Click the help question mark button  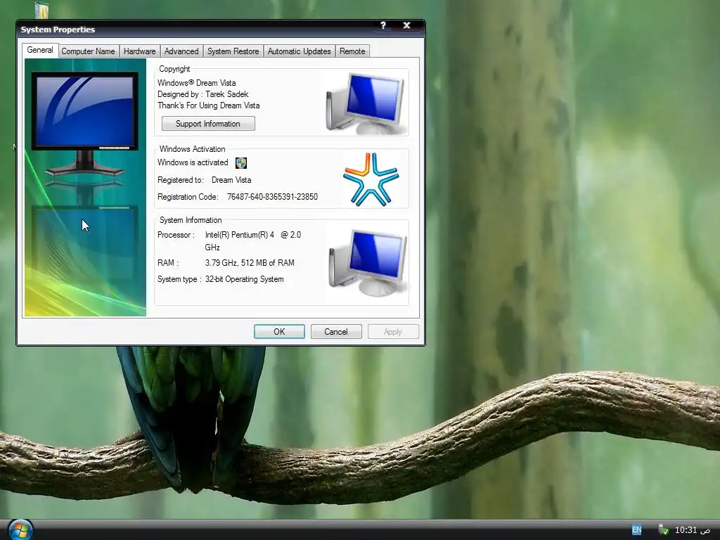[383, 26]
